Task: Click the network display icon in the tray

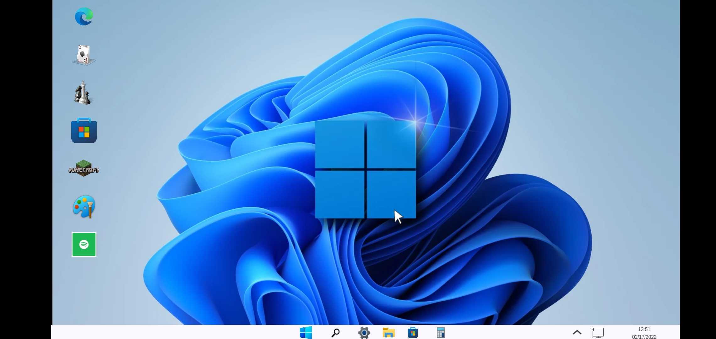Action: [x=598, y=332]
